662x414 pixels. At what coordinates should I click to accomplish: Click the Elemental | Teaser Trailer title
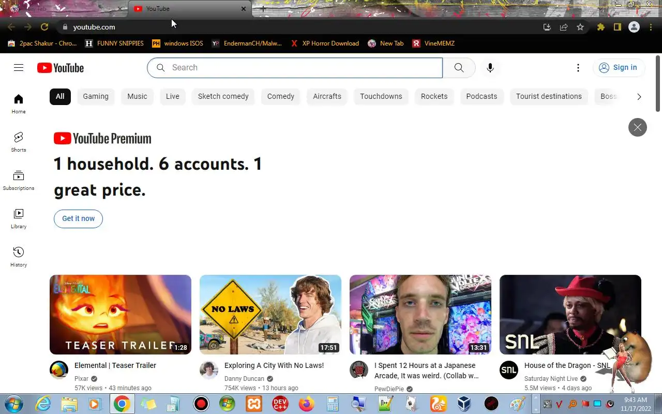pyautogui.click(x=115, y=365)
